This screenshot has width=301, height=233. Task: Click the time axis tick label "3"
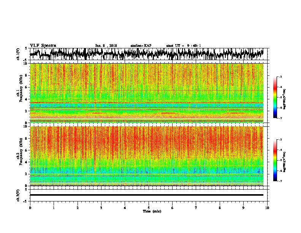coord(101,208)
